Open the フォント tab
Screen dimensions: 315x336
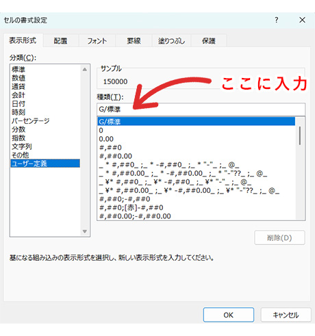[x=97, y=41]
